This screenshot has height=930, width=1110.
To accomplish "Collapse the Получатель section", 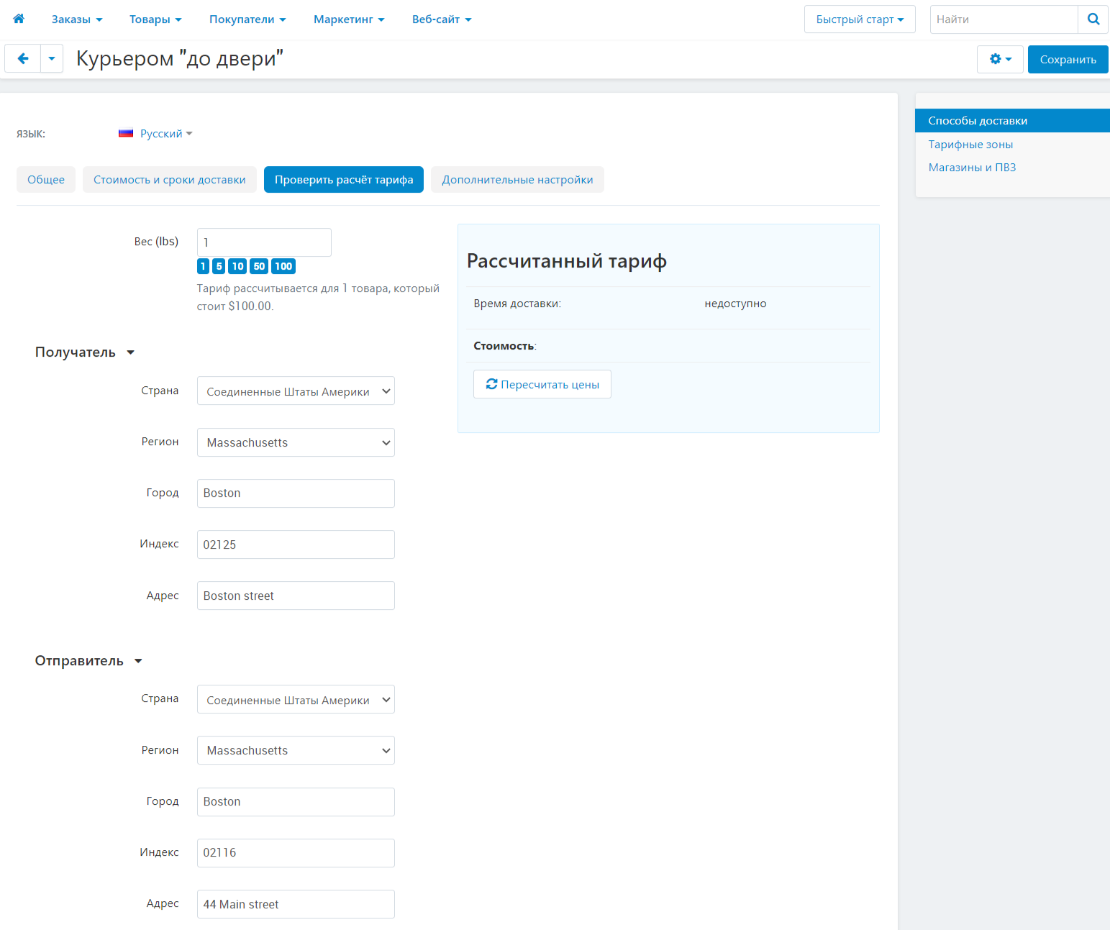I will tap(85, 352).
